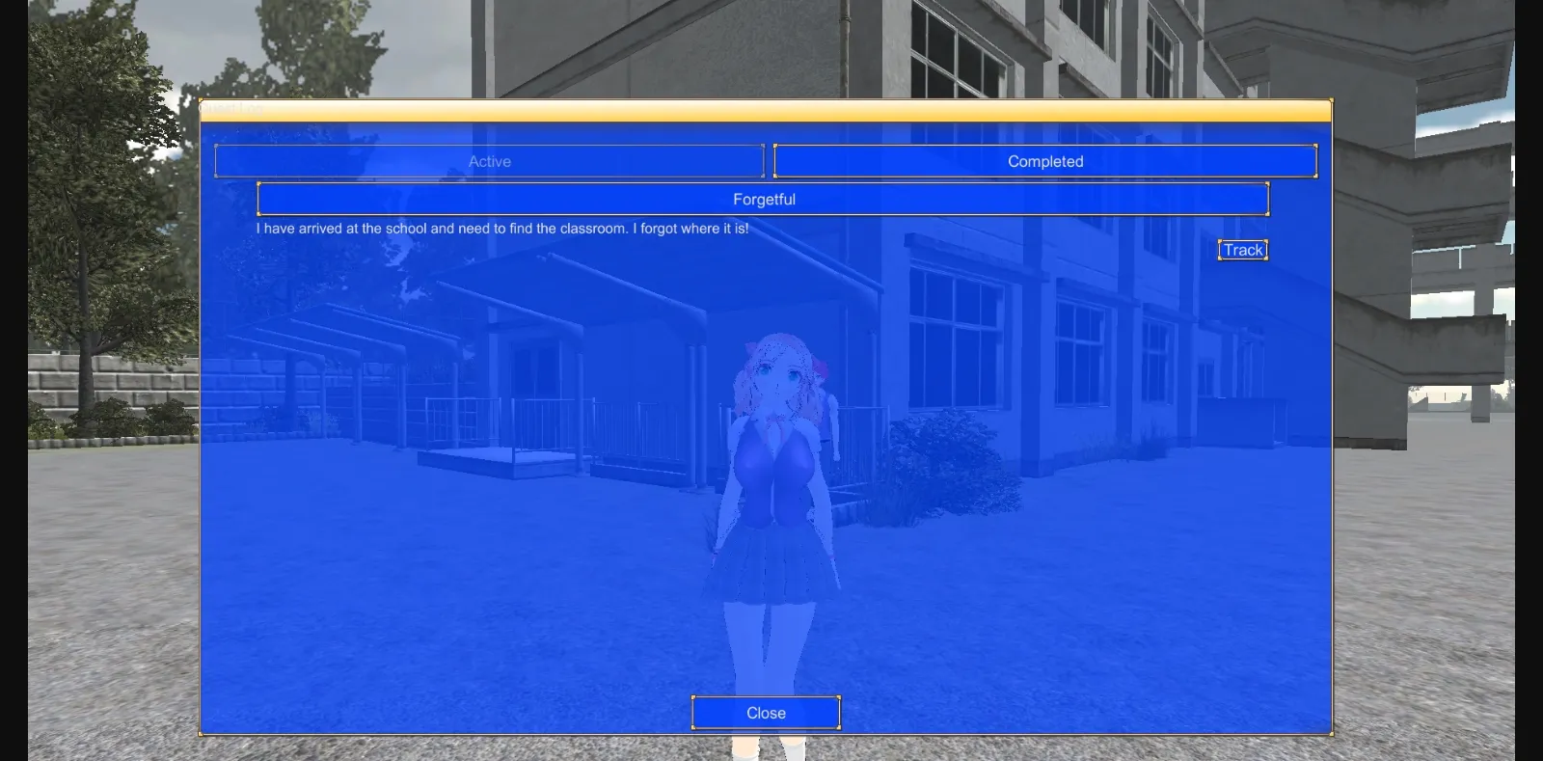The height and width of the screenshot is (761, 1543).
Task: Switch to the Active quests tab
Action: pos(489,161)
